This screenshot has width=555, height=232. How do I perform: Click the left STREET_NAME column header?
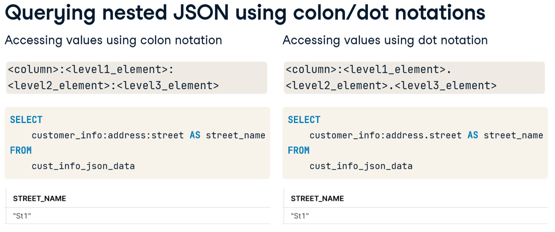(39, 198)
